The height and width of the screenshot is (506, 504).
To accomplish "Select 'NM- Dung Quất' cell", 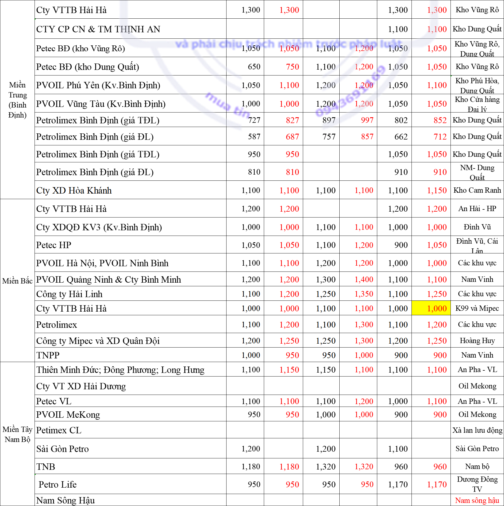I will coord(477,172).
